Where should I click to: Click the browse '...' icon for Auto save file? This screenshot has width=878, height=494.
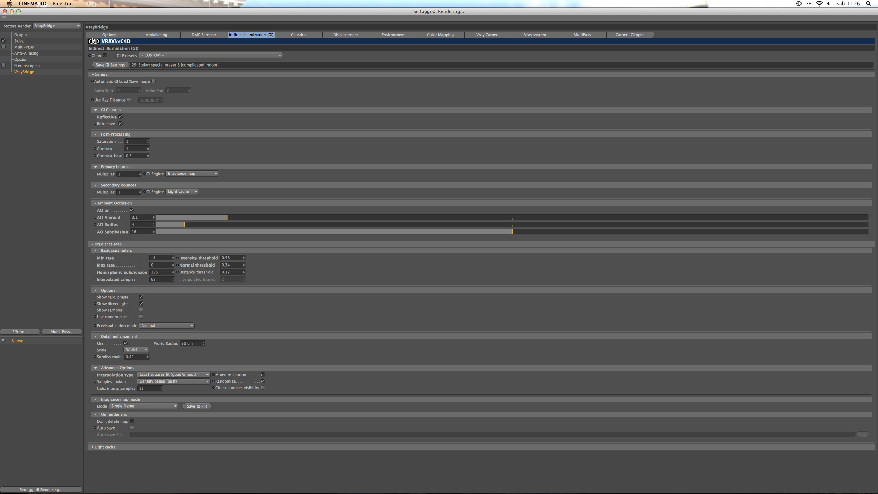[x=863, y=435]
